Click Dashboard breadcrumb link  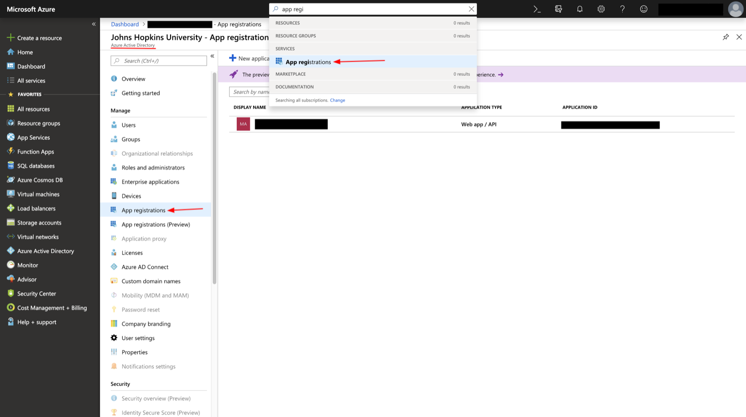(x=125, y=24)
